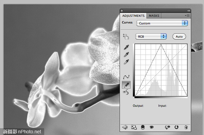Toggle clip to layer circle icon
The width and height of the screenshot is (204, 135).
pyautogui.click(x=143, y=127)
